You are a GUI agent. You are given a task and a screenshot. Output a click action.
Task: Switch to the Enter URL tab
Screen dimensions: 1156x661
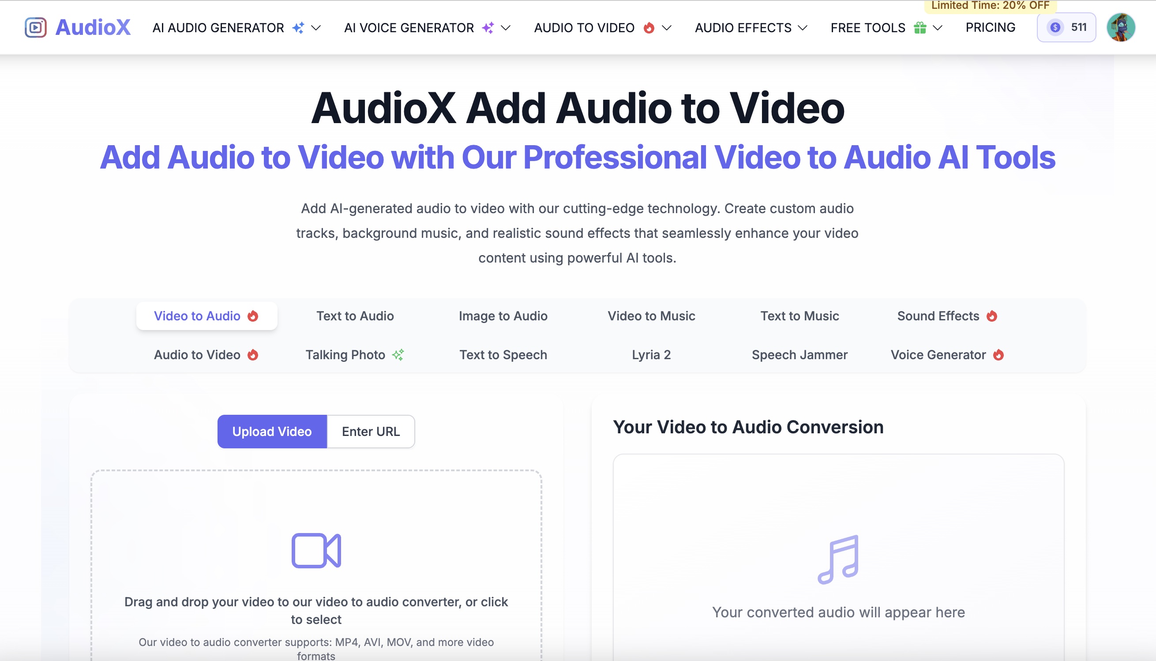coord(370,431)
